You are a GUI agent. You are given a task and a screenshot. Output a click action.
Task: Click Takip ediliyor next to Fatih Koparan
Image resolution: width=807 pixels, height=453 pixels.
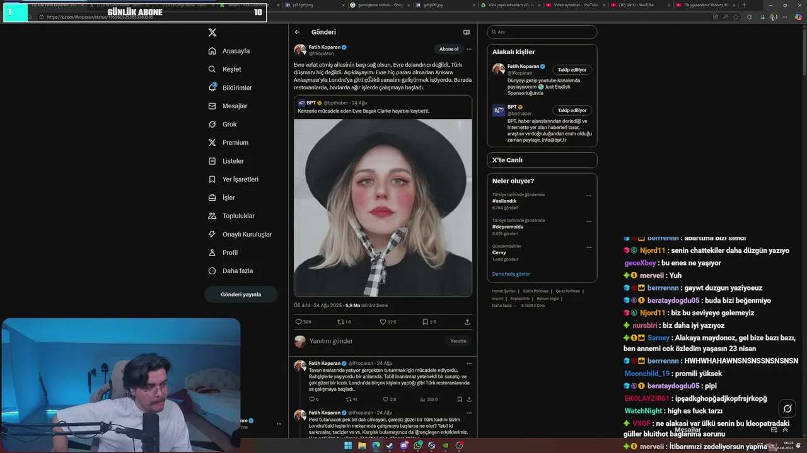pyautogui.click(x=572, y=70)
